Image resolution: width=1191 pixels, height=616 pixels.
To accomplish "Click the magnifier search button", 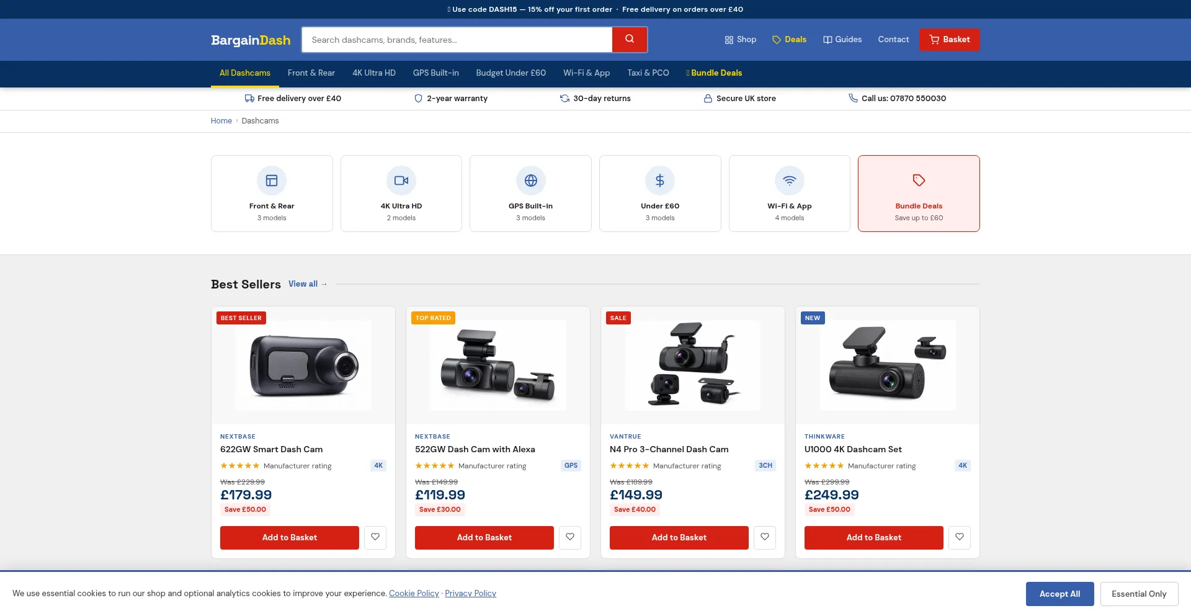I will pos(630,40).
